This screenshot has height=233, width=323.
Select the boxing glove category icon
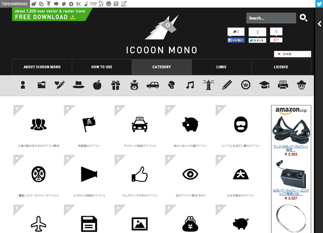tap(171, 85)
